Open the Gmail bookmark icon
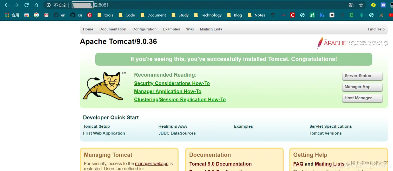393x171 pixels. [x=46, y=15]
